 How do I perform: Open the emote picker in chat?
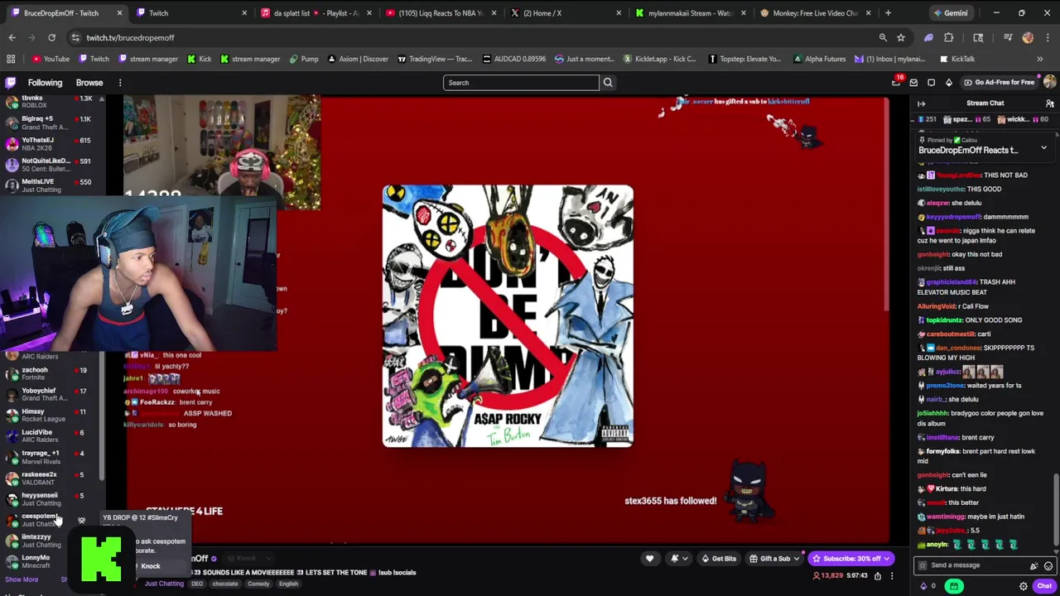[1048, 566]
